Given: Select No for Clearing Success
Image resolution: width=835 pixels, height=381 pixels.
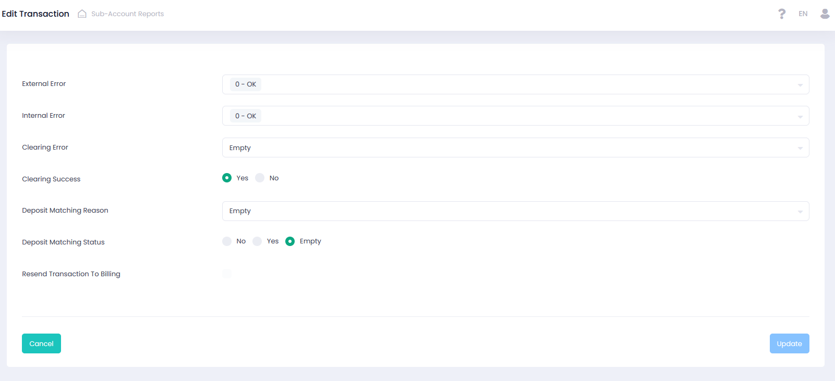Looking at the screenshot, I should 260,178.
